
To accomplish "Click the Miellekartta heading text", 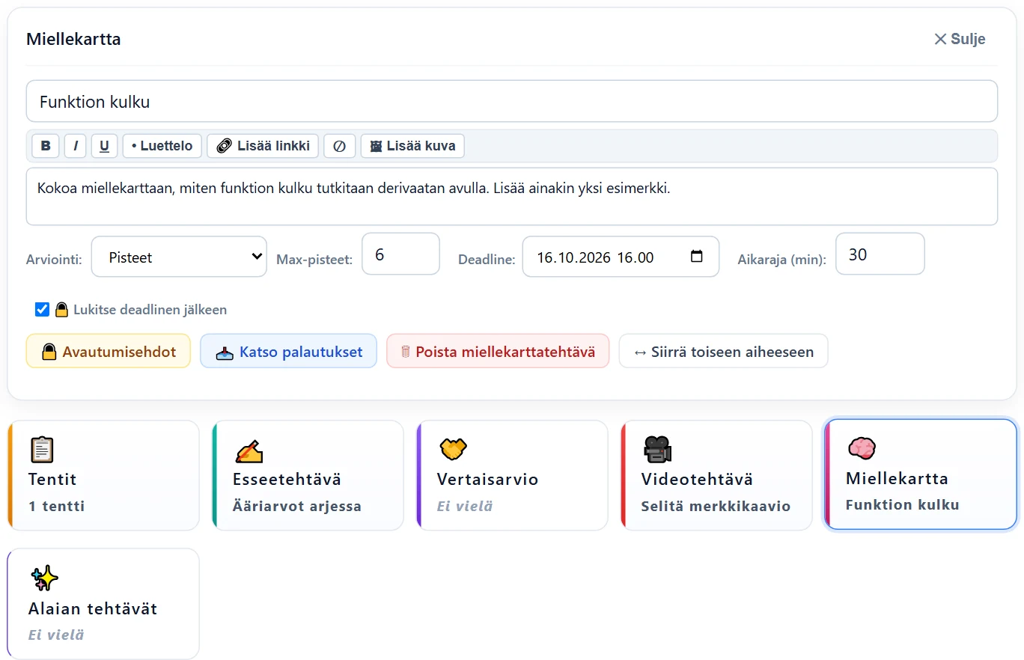I will 73,39.
